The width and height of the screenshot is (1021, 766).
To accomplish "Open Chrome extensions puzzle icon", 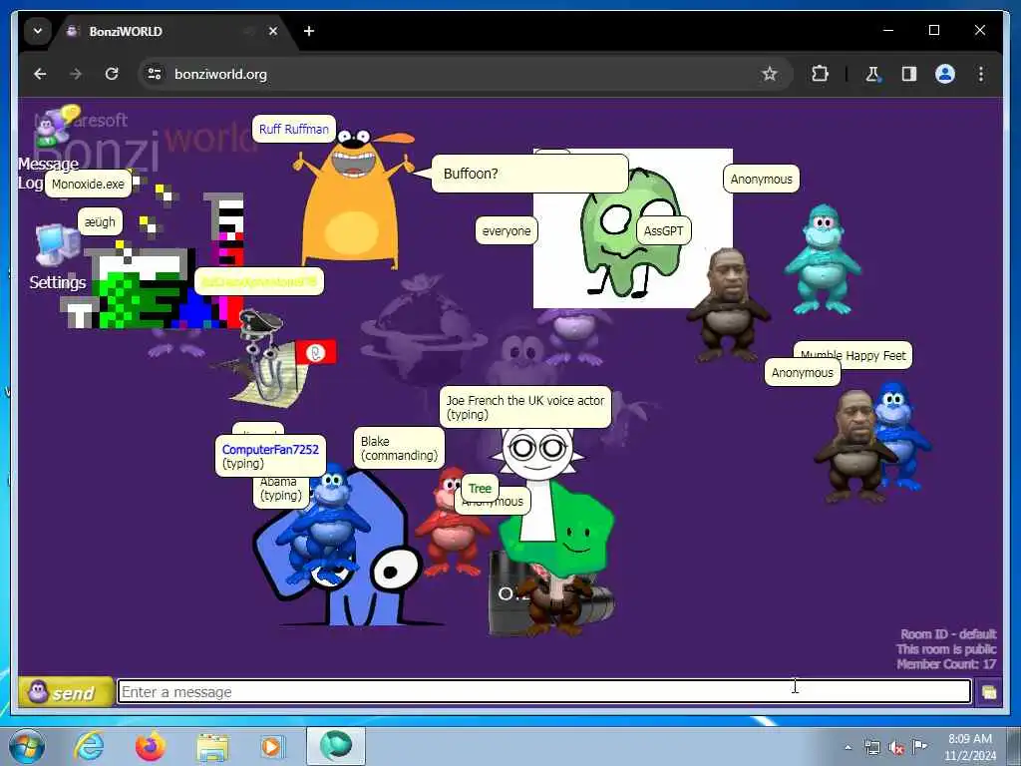I will coord(820,74).
